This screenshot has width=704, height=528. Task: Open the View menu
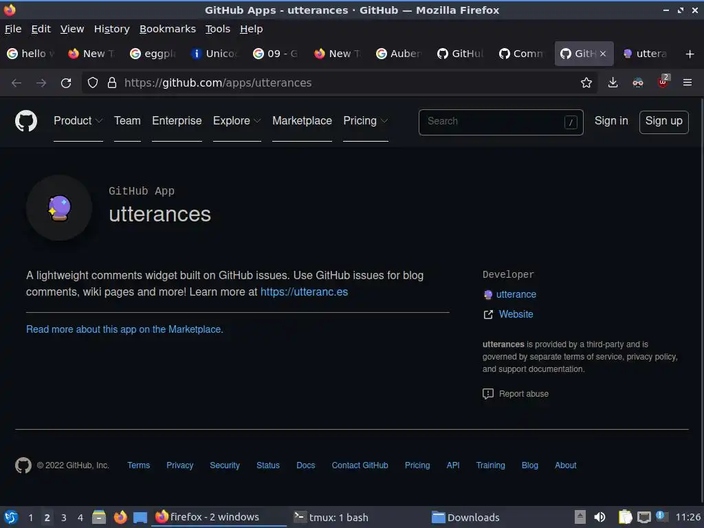(x=72, y=29)
